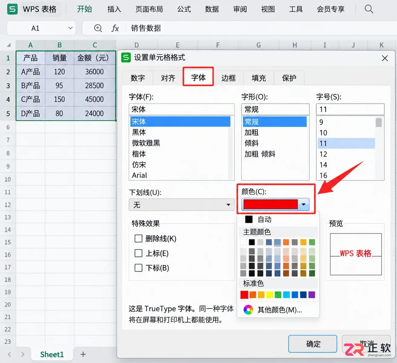
Task: Add a new sheet with plus icon
Action: (83, 354)
